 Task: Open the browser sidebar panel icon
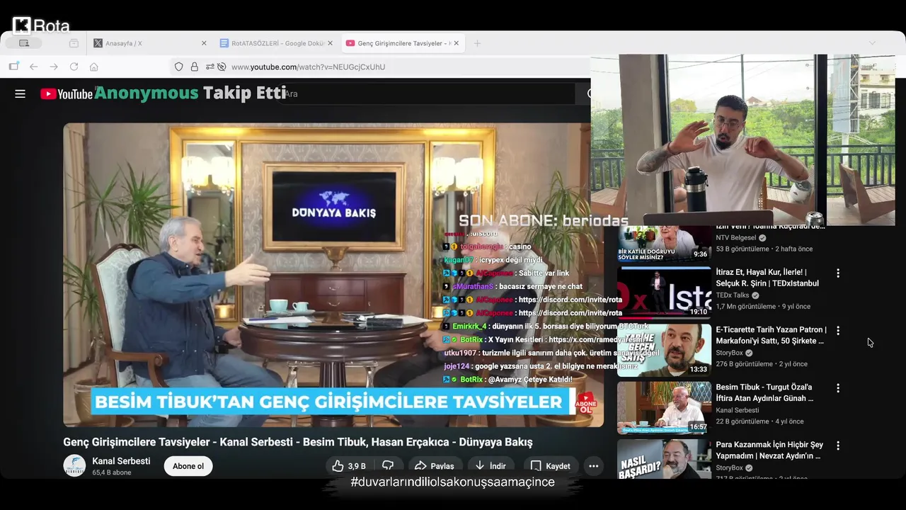coord(13,67)
